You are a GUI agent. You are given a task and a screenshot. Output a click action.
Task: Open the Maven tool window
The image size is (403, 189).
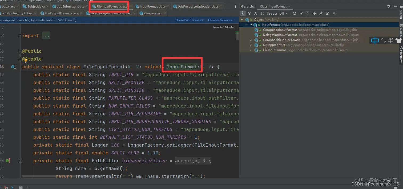coord(401,12)
